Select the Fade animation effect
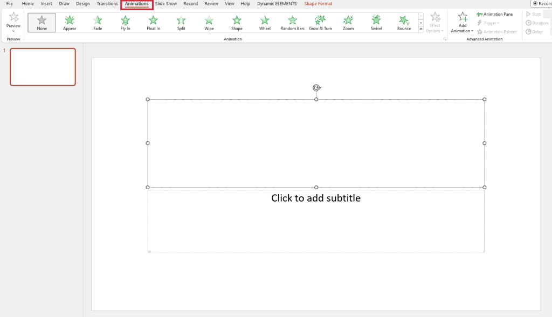This screenshot has height=317, width=552. pyautogui.click(x=98, y=22)
